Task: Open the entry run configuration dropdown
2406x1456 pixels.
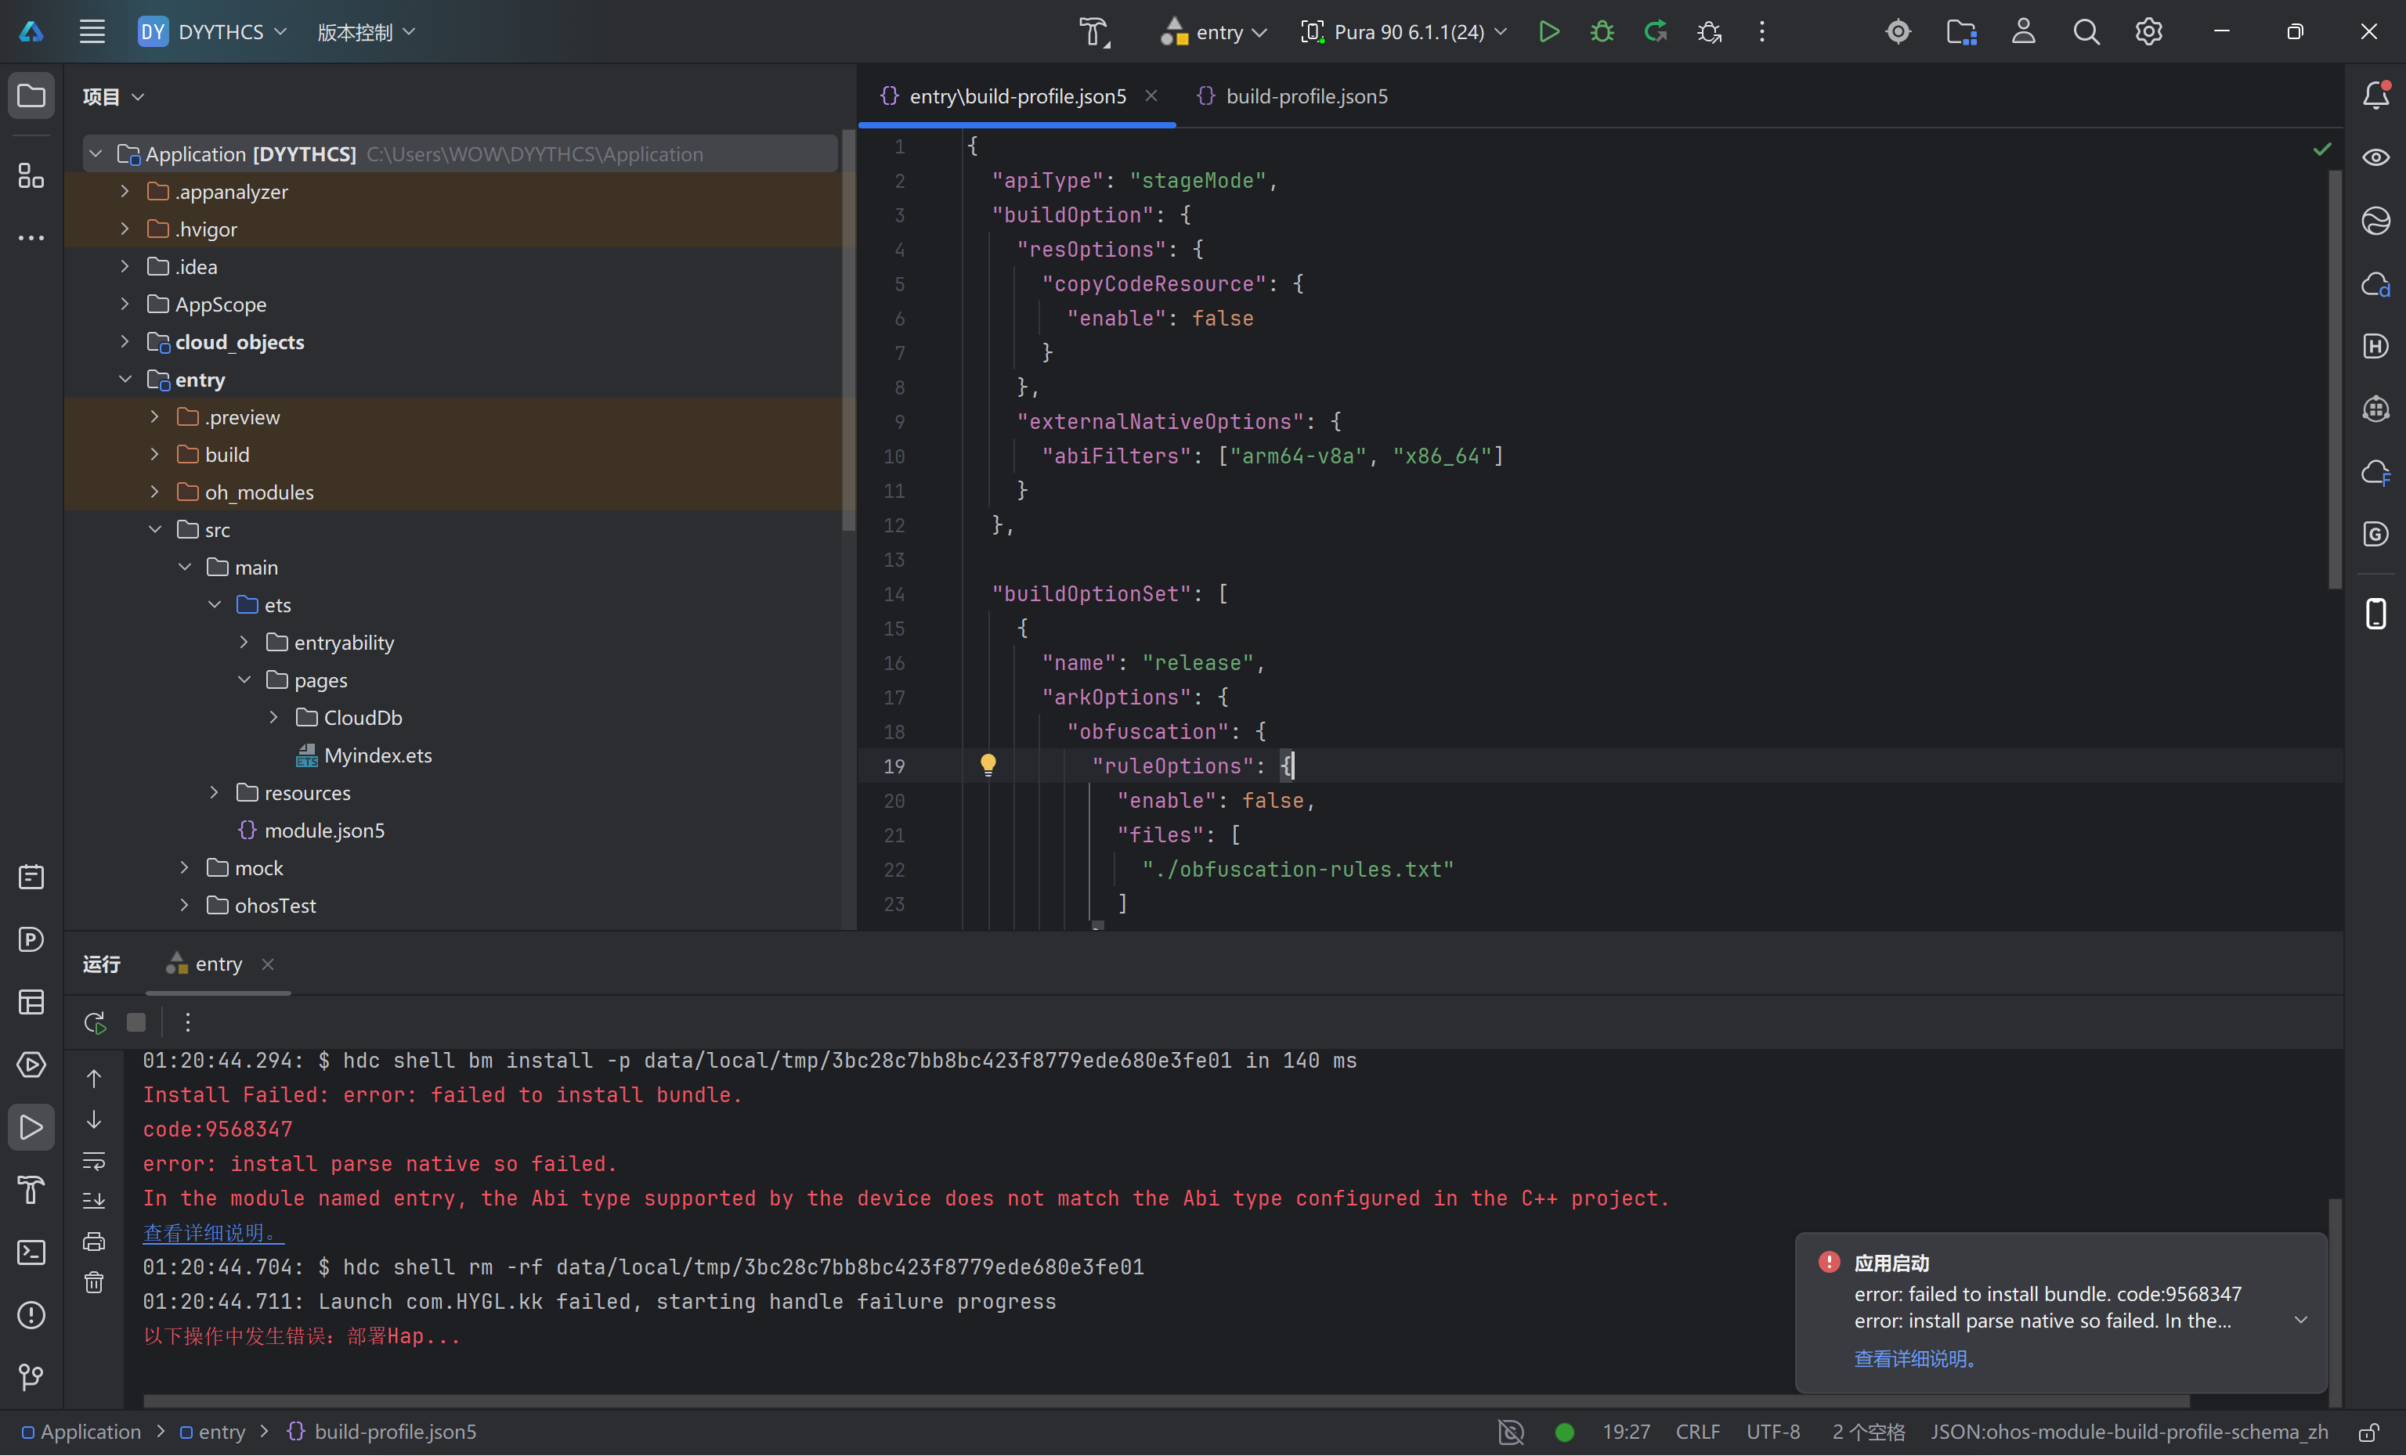Action: point(1214,31)
